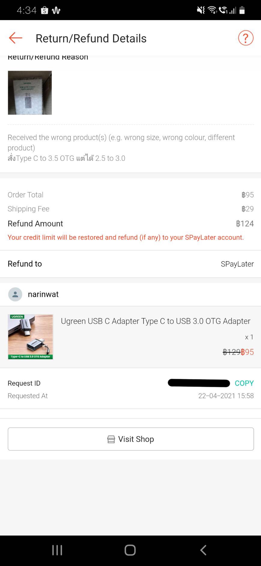This screenshot has height=566, width=261.
Task: Tap the Android back chevron icon
Action: [203, 550]
